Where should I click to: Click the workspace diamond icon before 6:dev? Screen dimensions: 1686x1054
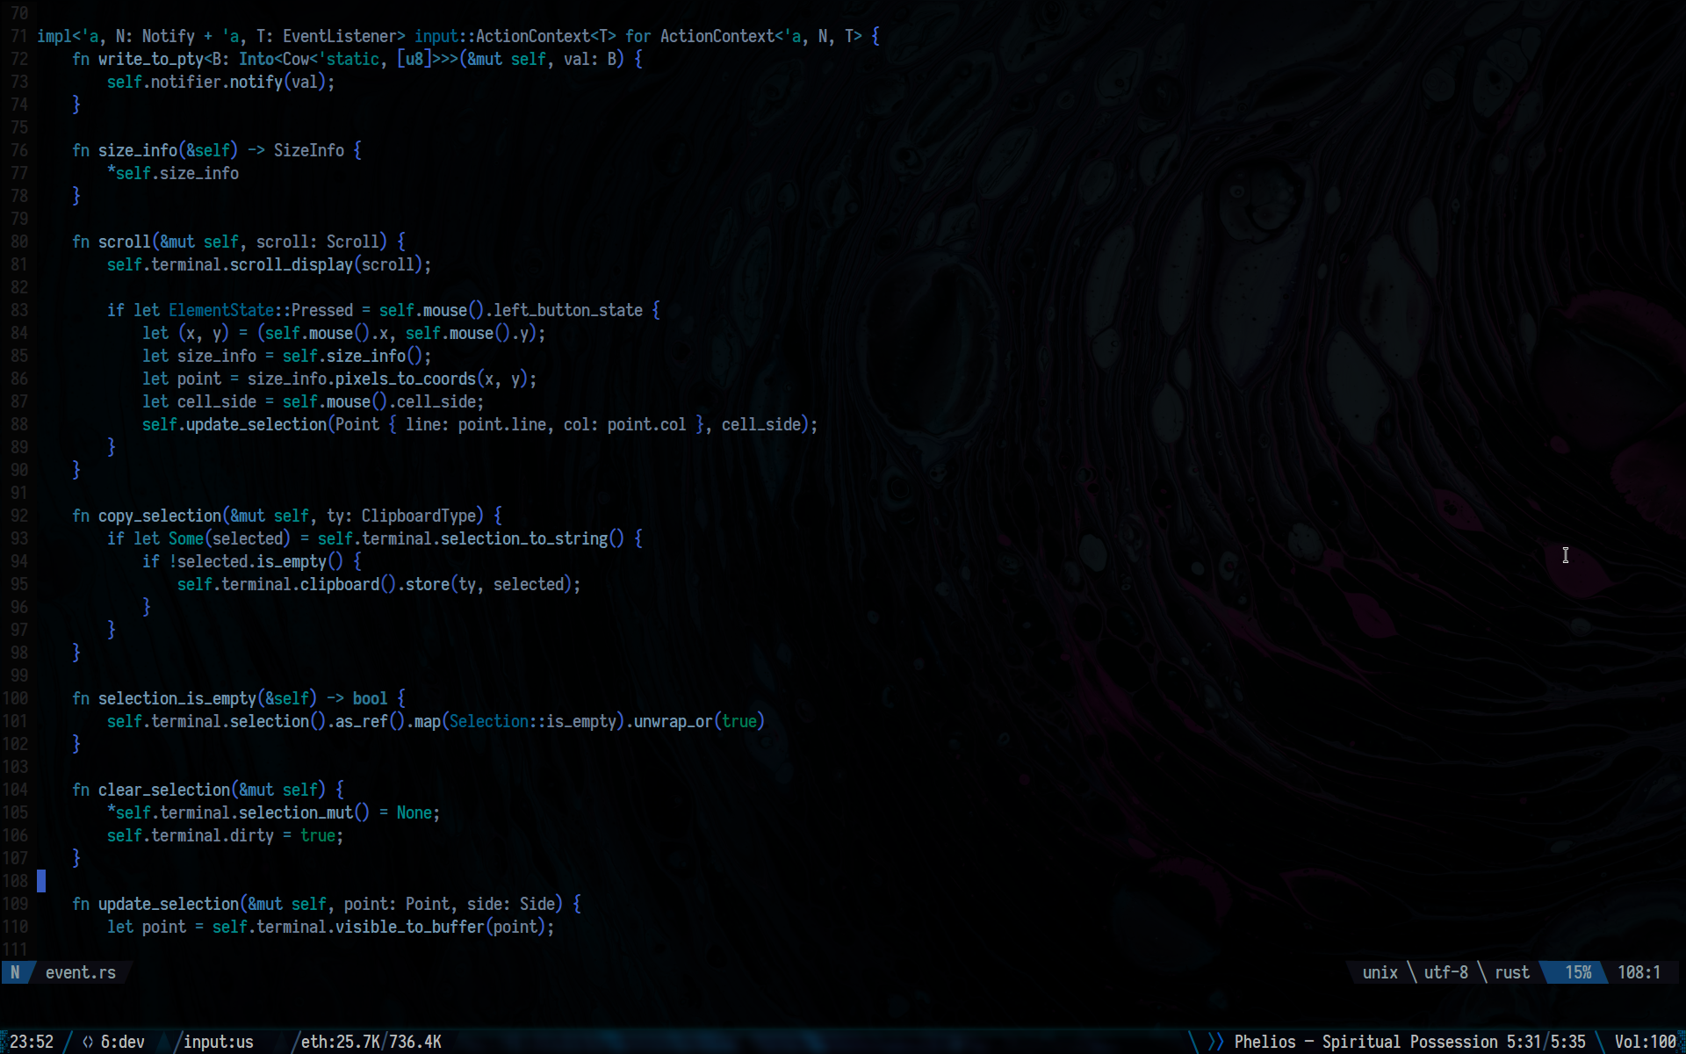click(88, 1042)
